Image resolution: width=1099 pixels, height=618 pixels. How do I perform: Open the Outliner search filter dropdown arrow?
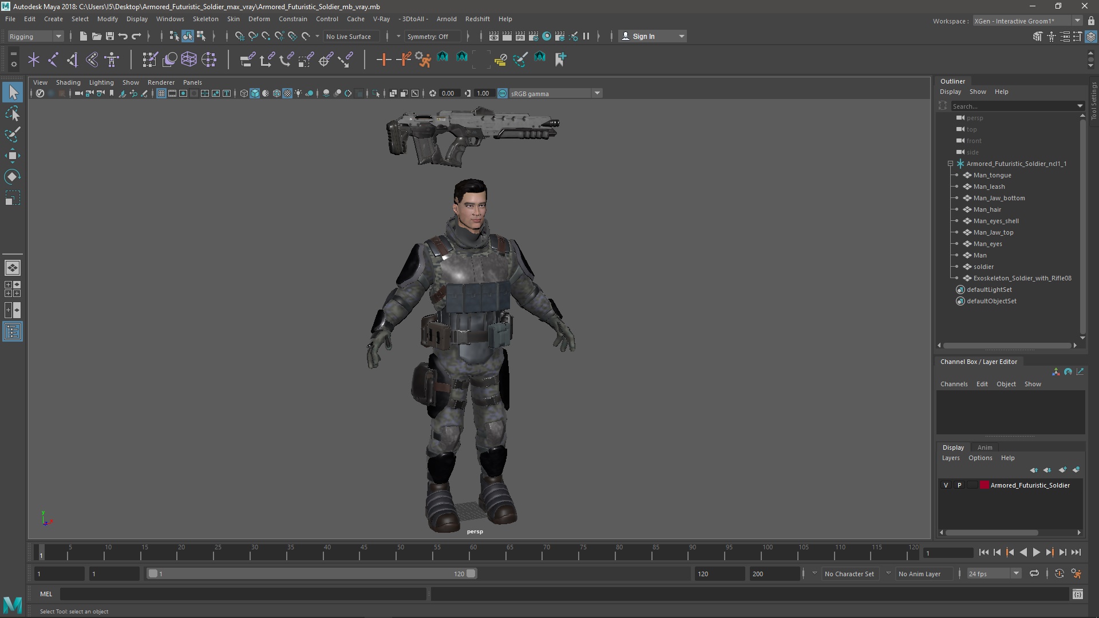pyautogui.click(x=1080, y=106)
